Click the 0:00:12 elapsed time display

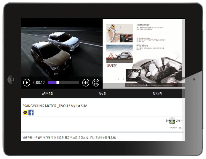coord(39,83)
